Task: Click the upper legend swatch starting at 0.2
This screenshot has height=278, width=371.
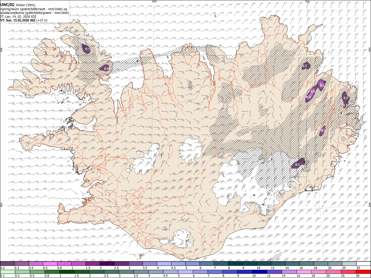Action: pyautogui.click(x=7, y=264)
